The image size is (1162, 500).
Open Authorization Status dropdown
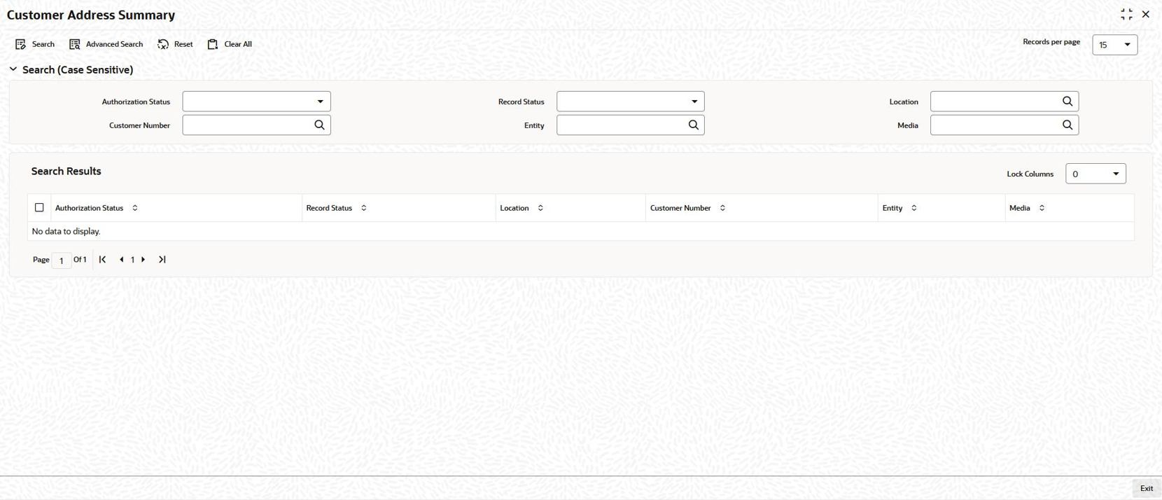[x=257, y=102]
